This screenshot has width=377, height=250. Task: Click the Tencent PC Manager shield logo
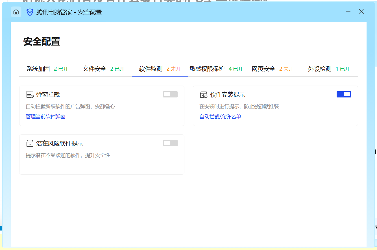[x=30, y=12]
